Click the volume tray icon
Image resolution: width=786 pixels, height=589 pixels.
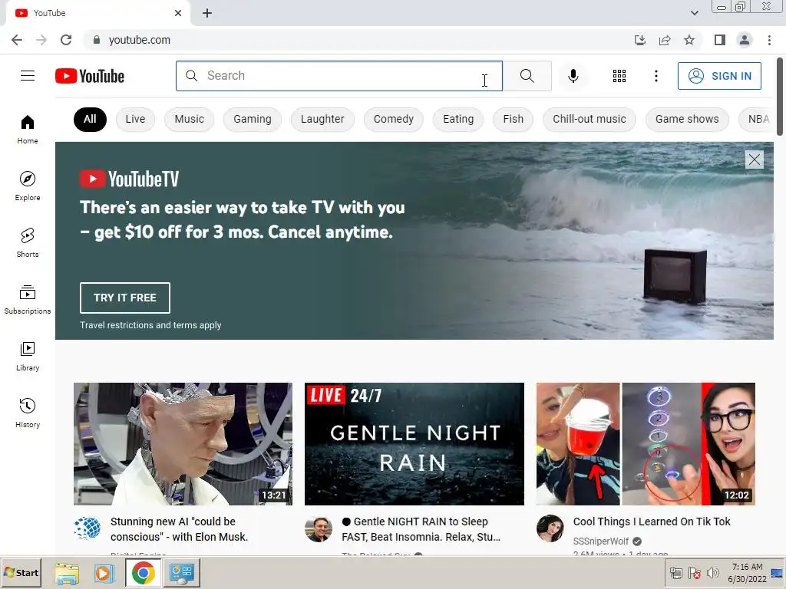[712, 573]
